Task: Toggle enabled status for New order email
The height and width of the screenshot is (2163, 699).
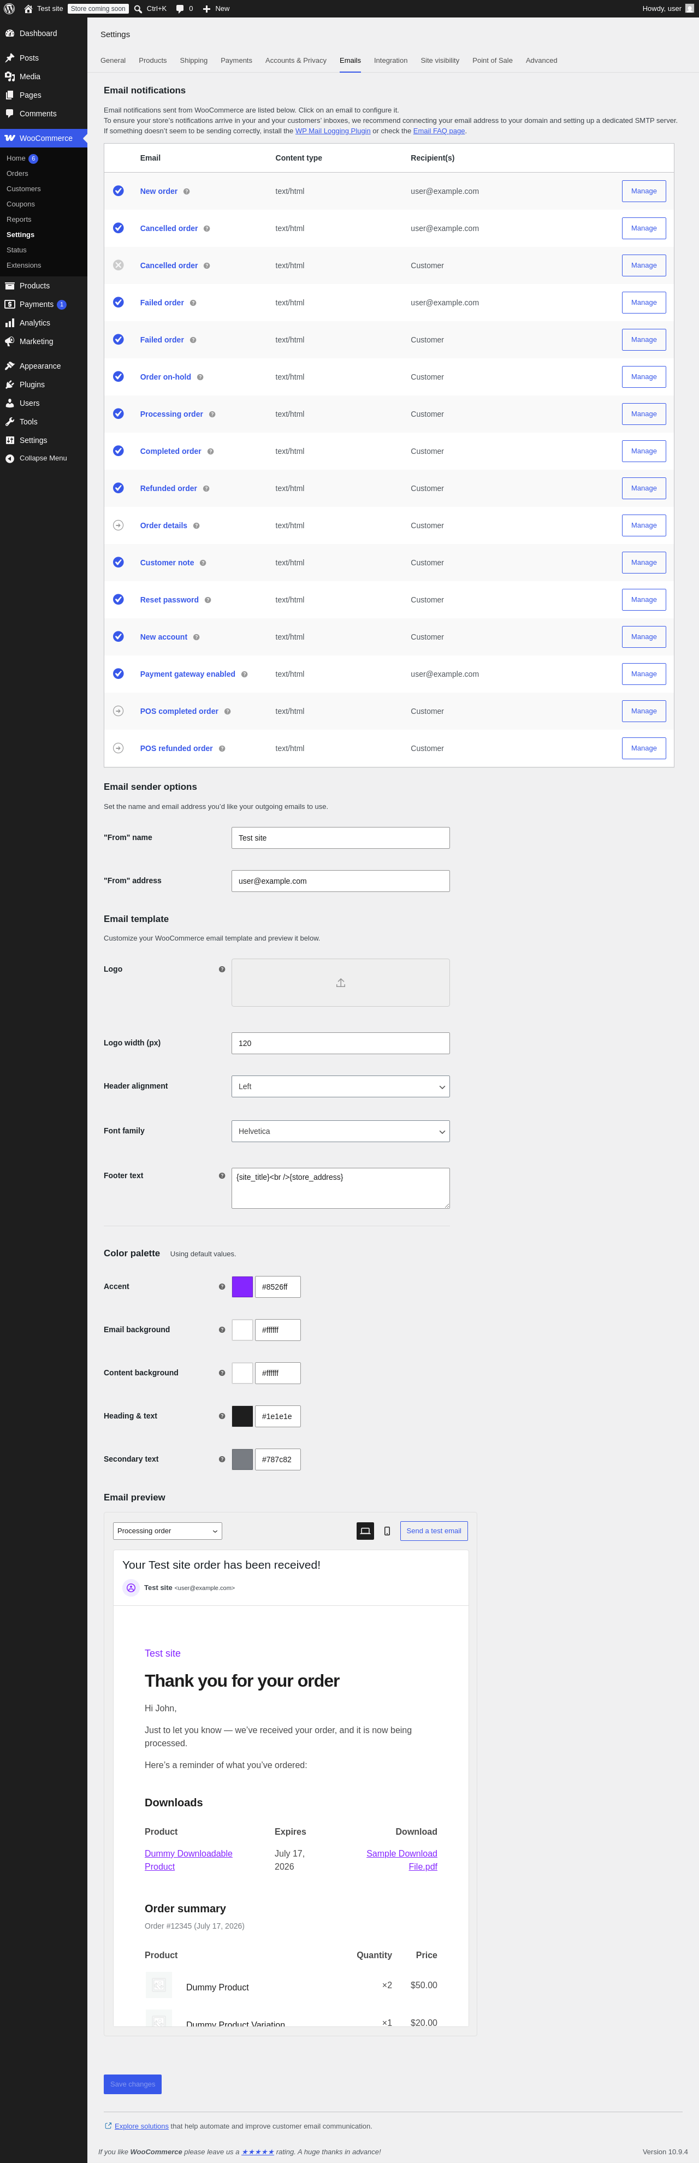Action: (x=119, y=191)
